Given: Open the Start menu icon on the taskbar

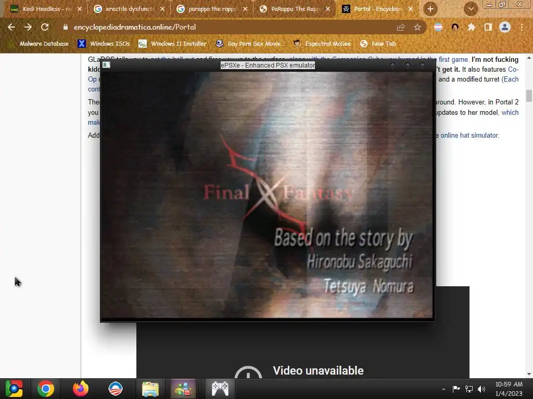Looking at the screenshot, I should 14,389.
